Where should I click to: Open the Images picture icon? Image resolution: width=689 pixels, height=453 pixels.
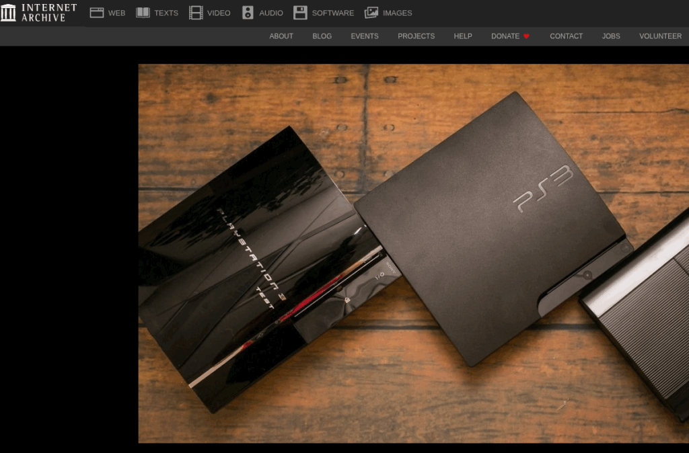tap(371, 13)
